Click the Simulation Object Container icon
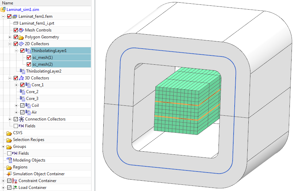Viewport: 295px width, 191px height. click(9, 174)
